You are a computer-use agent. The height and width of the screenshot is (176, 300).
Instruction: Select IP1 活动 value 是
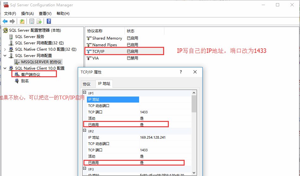pos(142,118)
